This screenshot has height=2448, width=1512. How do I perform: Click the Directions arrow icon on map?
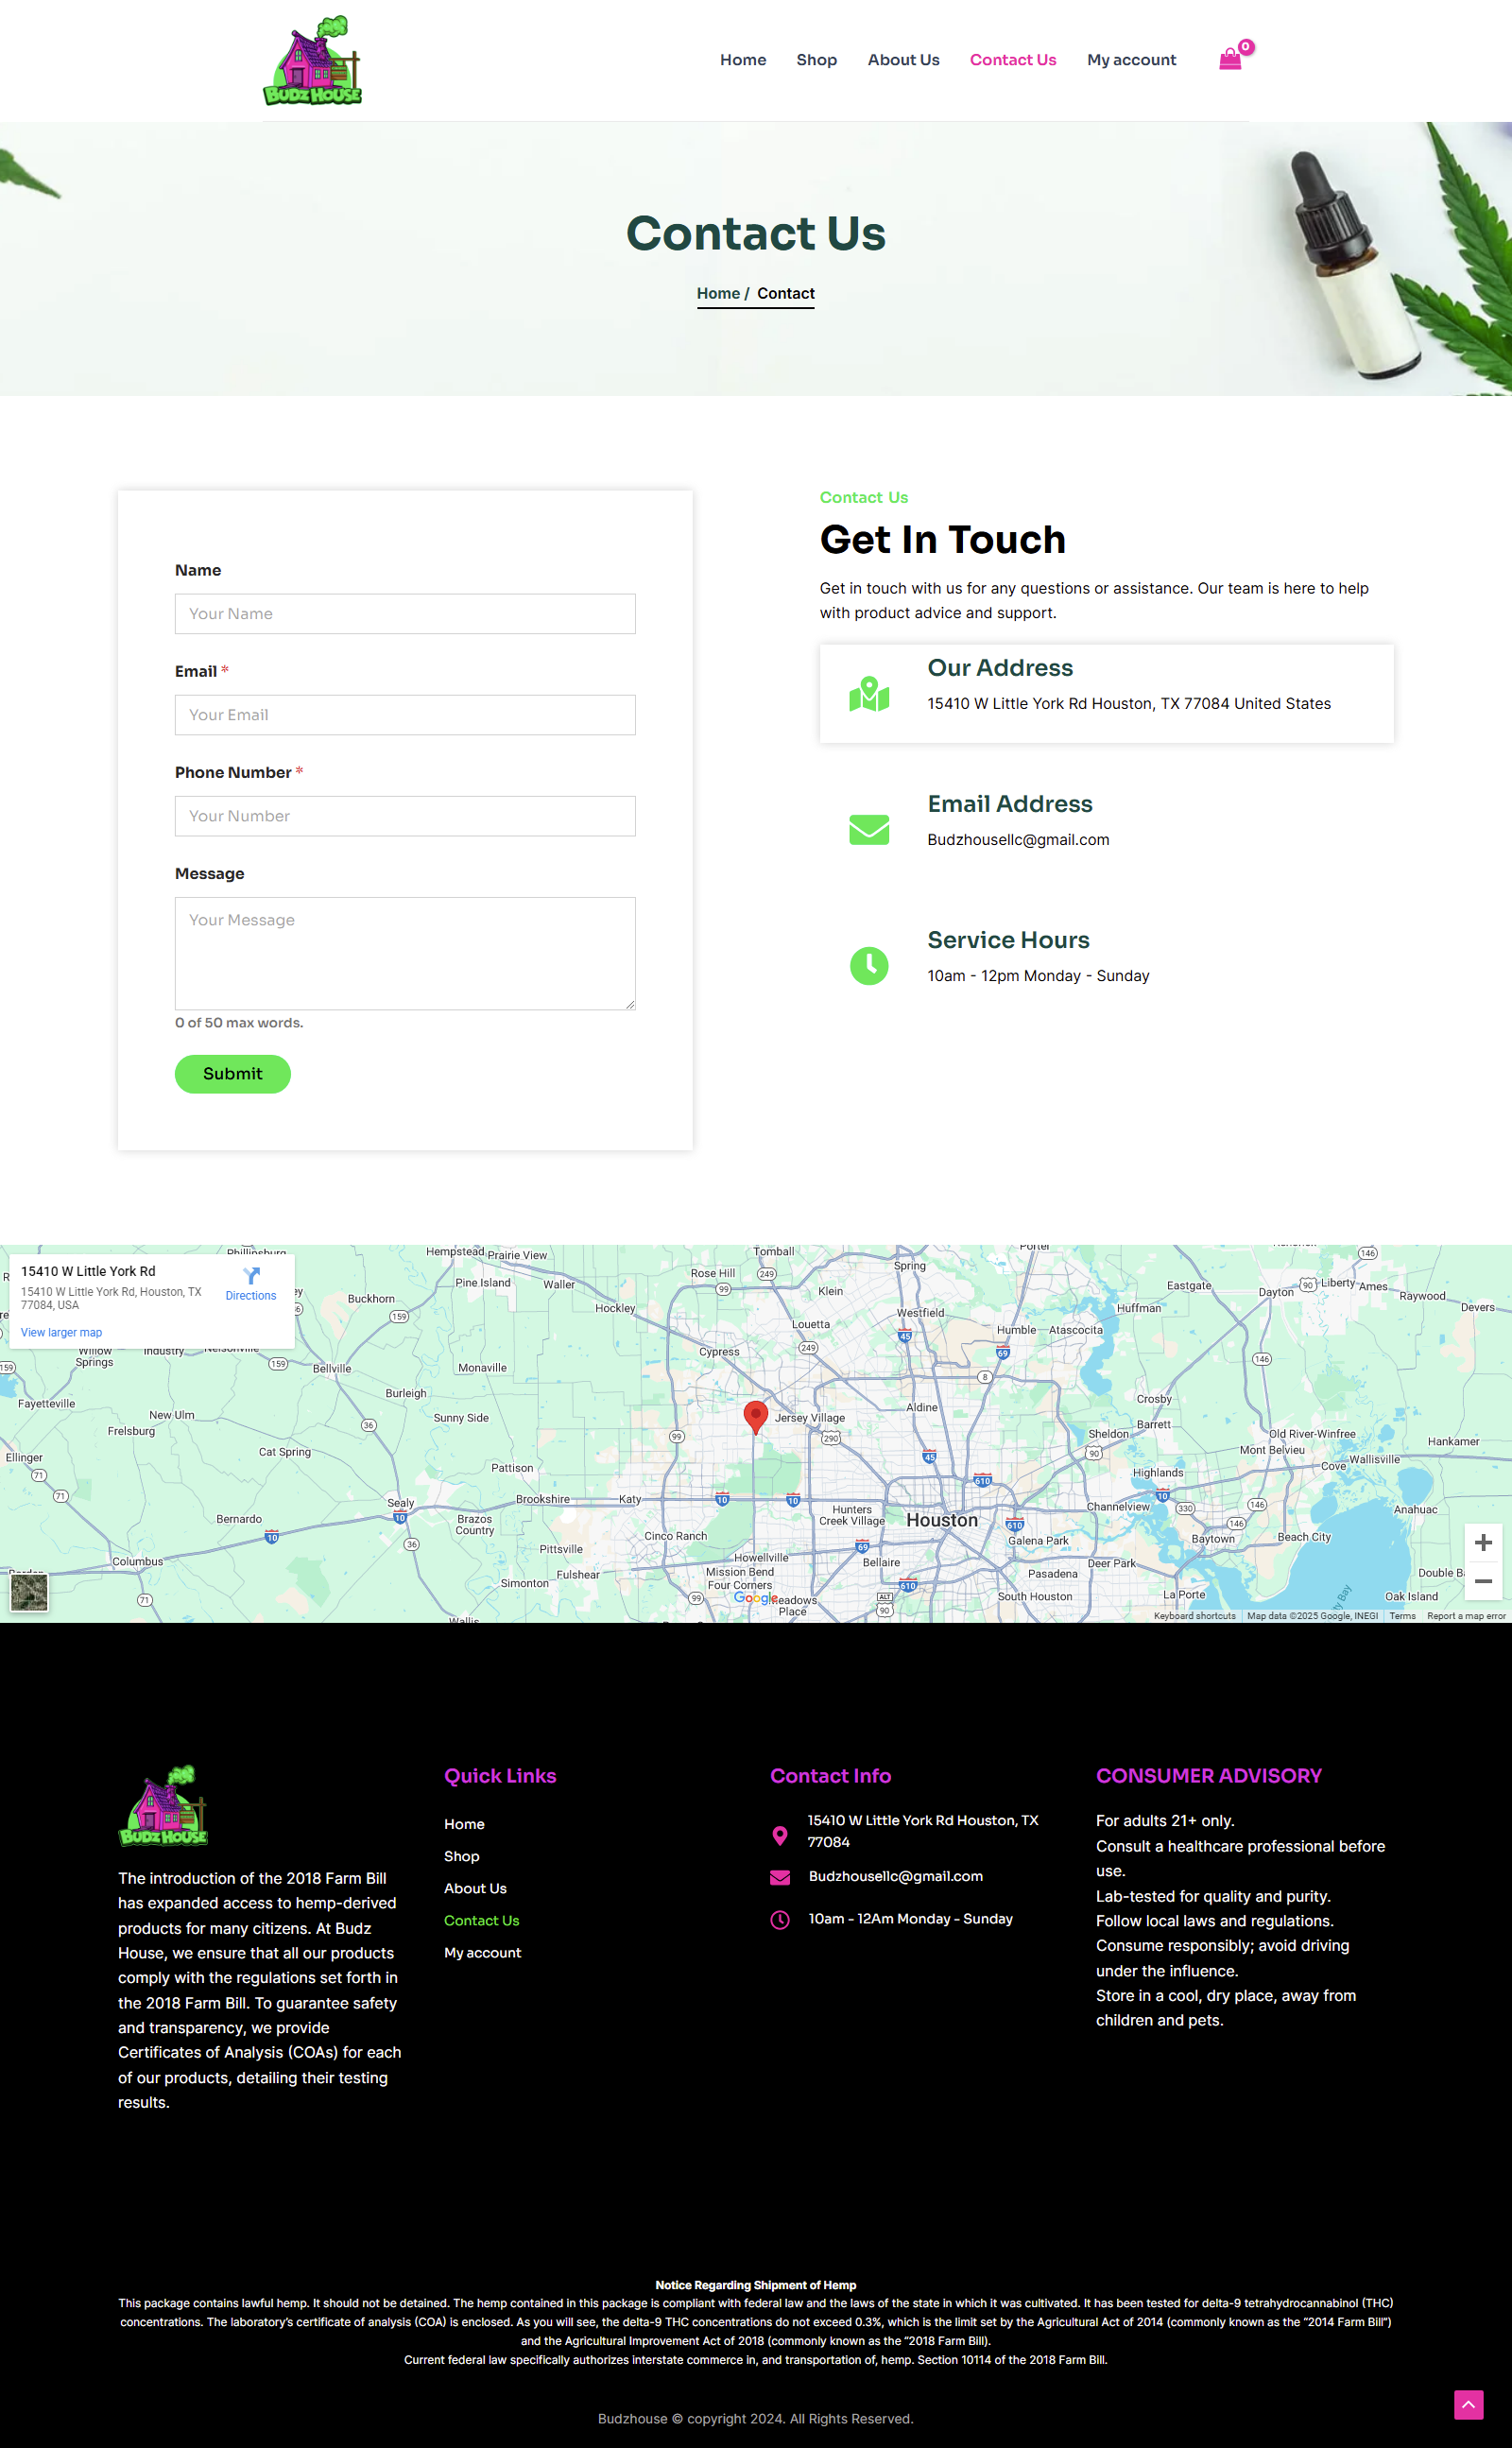point(251,1275)
